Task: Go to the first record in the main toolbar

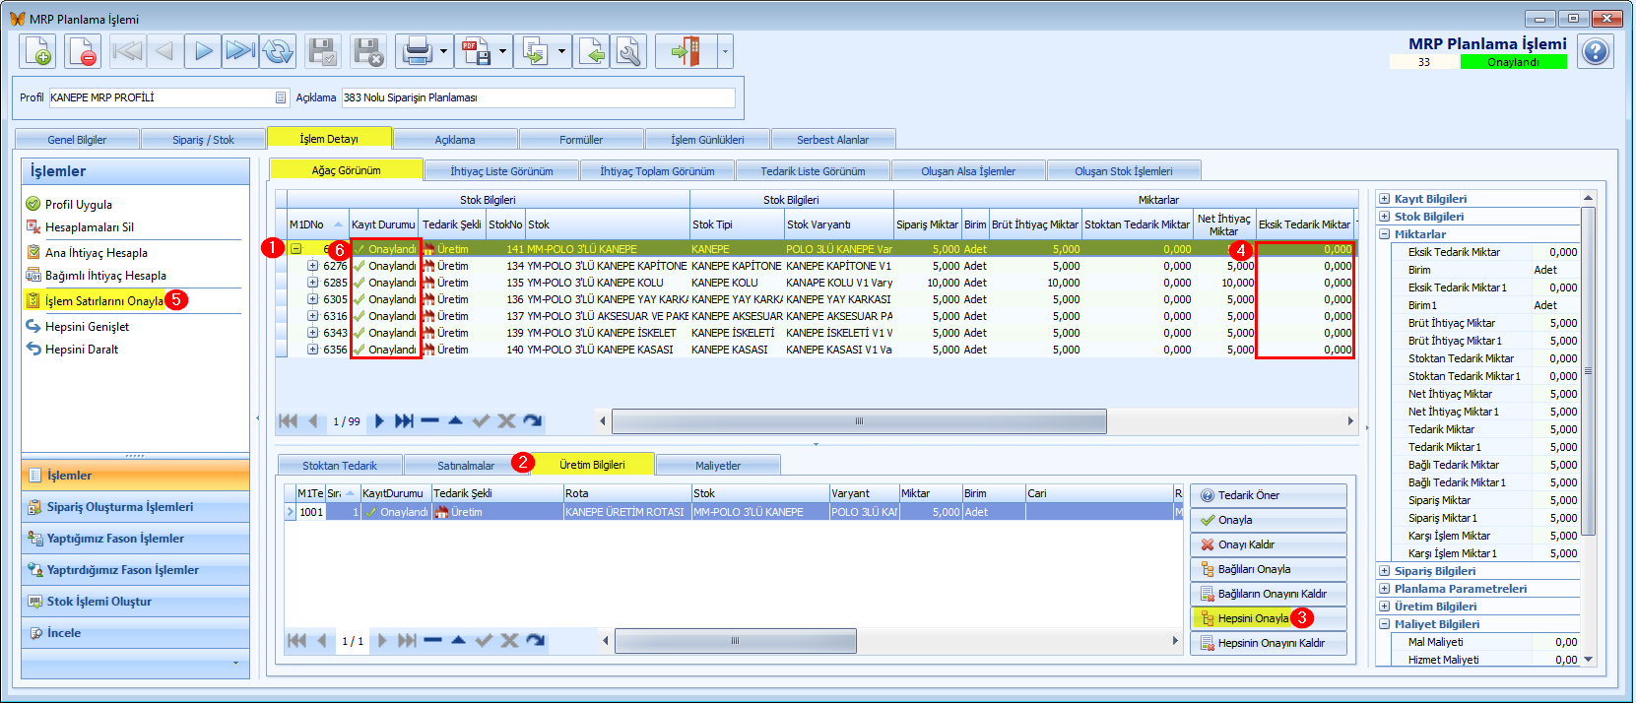Action: 127,51
